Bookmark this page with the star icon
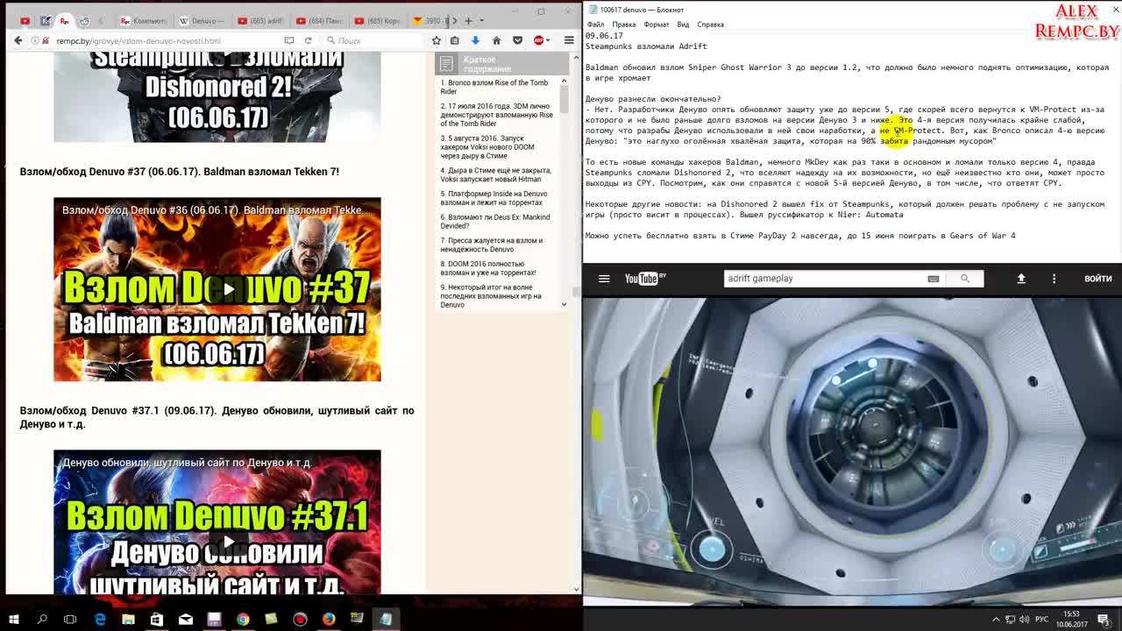 436,40
